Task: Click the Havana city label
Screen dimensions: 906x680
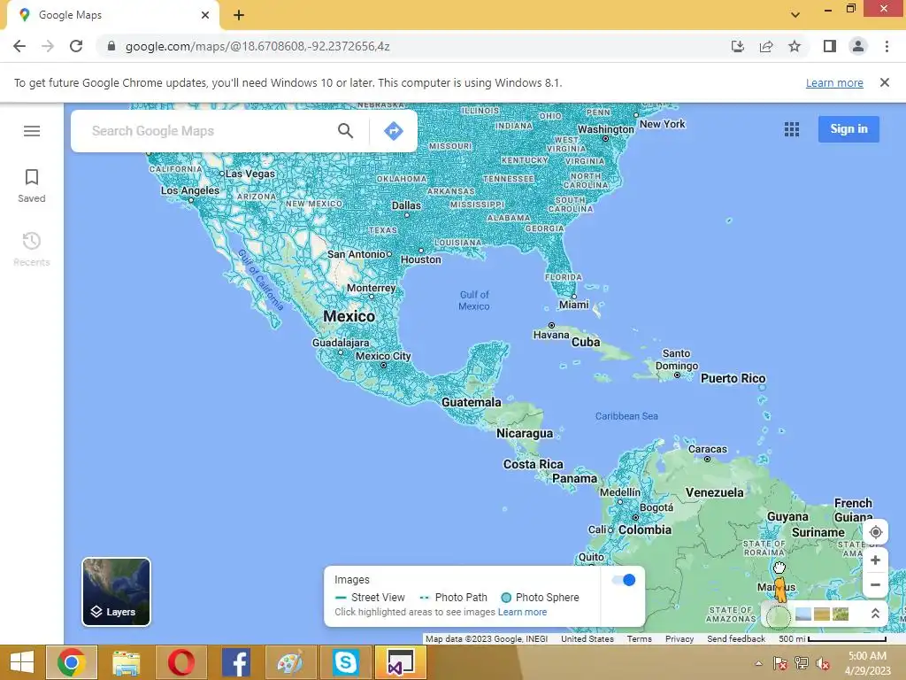Action: pos(550,335)
